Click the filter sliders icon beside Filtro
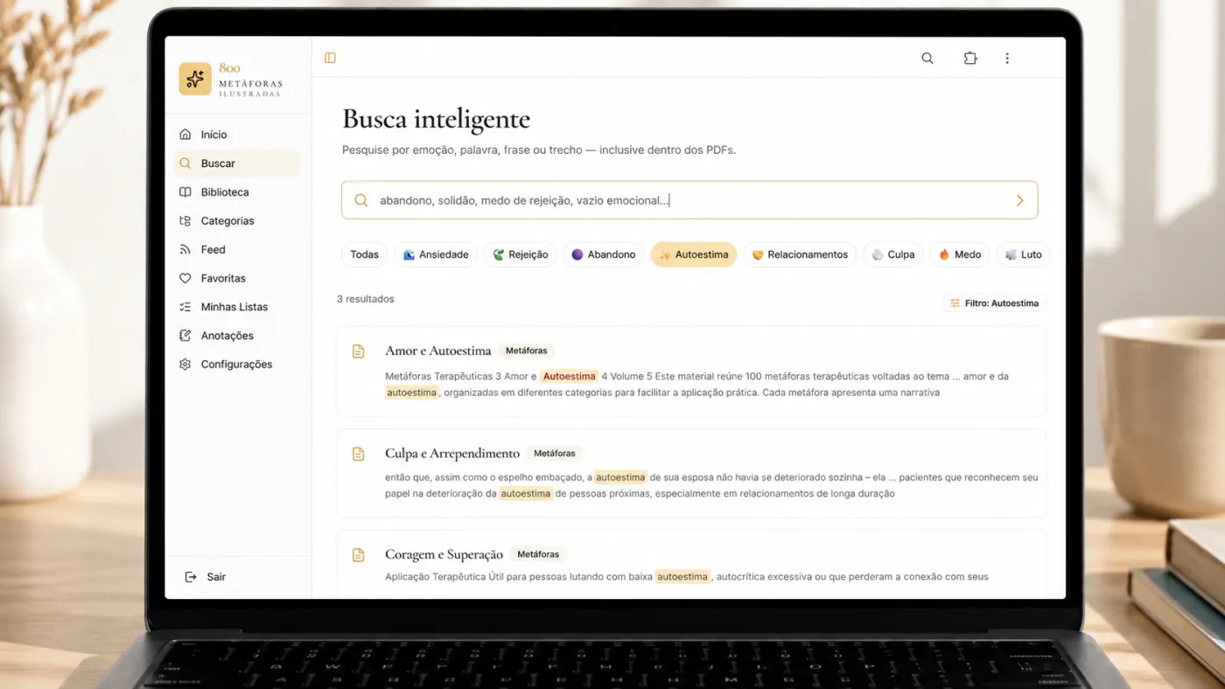Image resolution: width=1225 pixels, height=689 pixels. [955, 303]
